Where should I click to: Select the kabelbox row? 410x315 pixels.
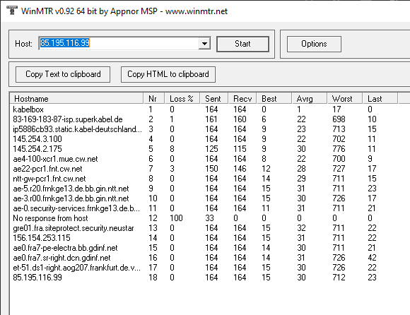coord(205,109)
